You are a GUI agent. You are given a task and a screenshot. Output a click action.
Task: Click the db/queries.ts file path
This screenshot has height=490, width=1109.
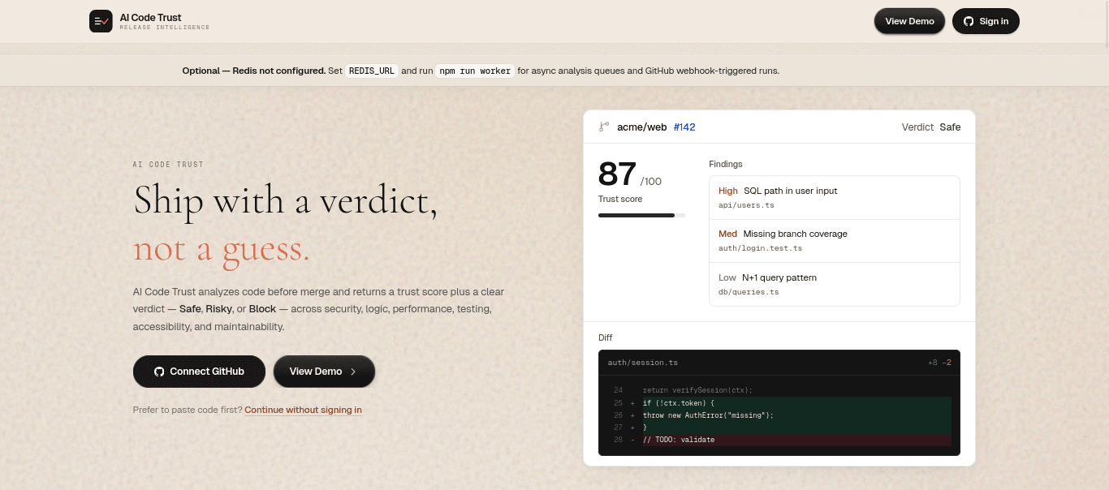tap(749, 291)
